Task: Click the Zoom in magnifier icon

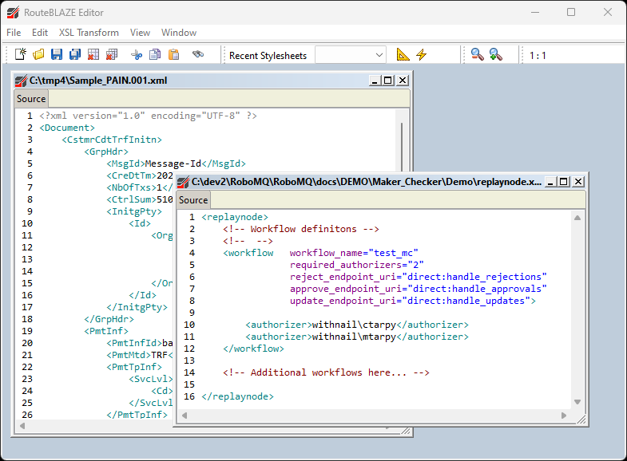Action: (x=495, y=54)
